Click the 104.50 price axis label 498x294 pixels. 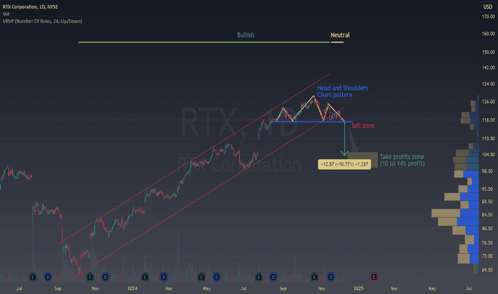pyautogui.click(x=488, y=154)
